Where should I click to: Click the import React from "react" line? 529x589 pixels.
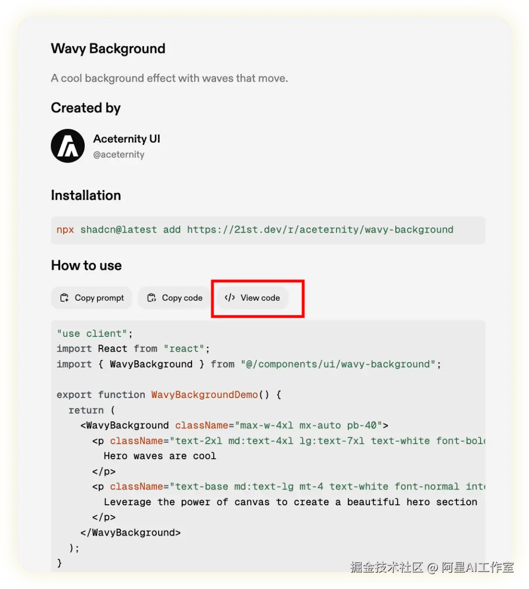tap(133, 349)
